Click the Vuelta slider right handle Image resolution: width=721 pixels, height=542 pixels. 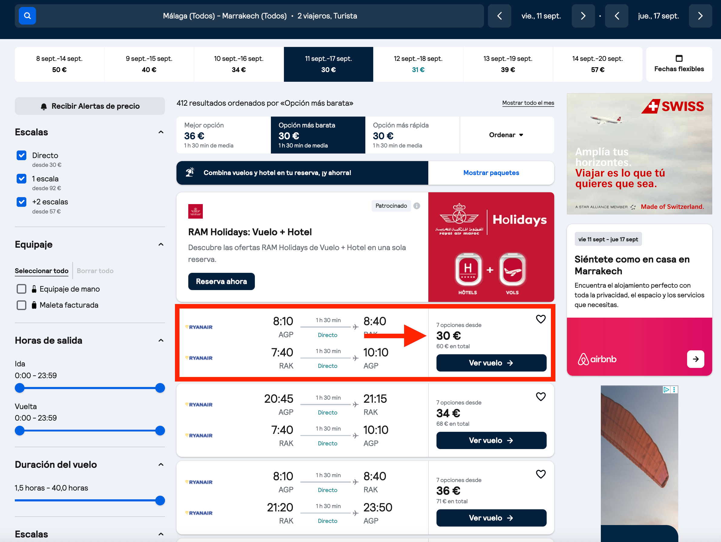pyautogui.click(x=160, y=431)
